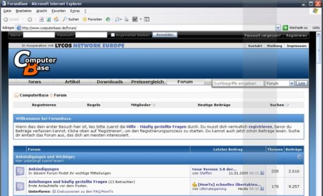Open the Impressum link
This screenshot has height=196, width=323.
tap(297, 46)
